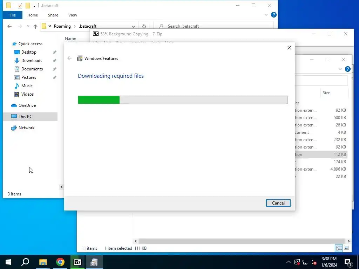
Task: Click the muted volume tray icon
Action: pyautogui.click(x=314, y=262)
